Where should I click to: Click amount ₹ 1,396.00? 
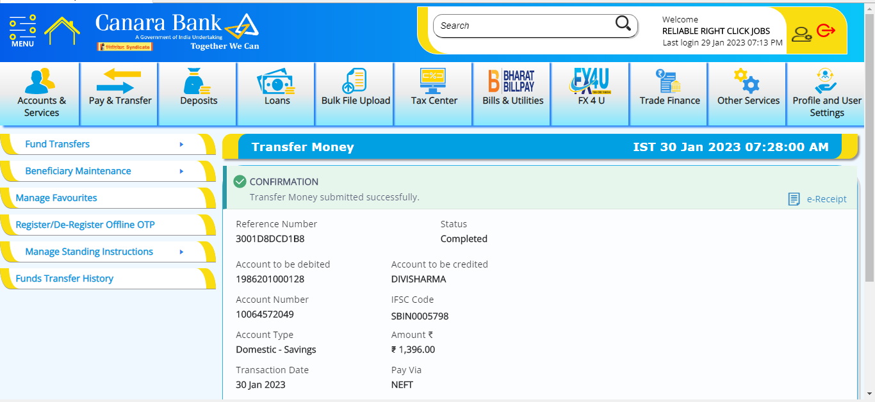click(413, 350)
